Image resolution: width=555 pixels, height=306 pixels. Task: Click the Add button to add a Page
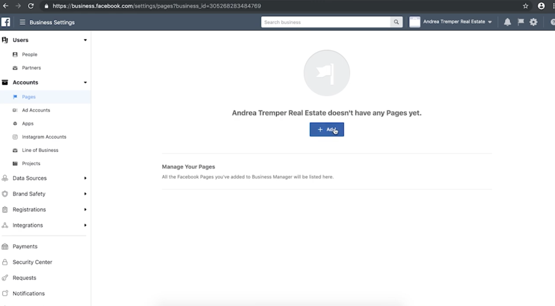[x=327, y=129]
